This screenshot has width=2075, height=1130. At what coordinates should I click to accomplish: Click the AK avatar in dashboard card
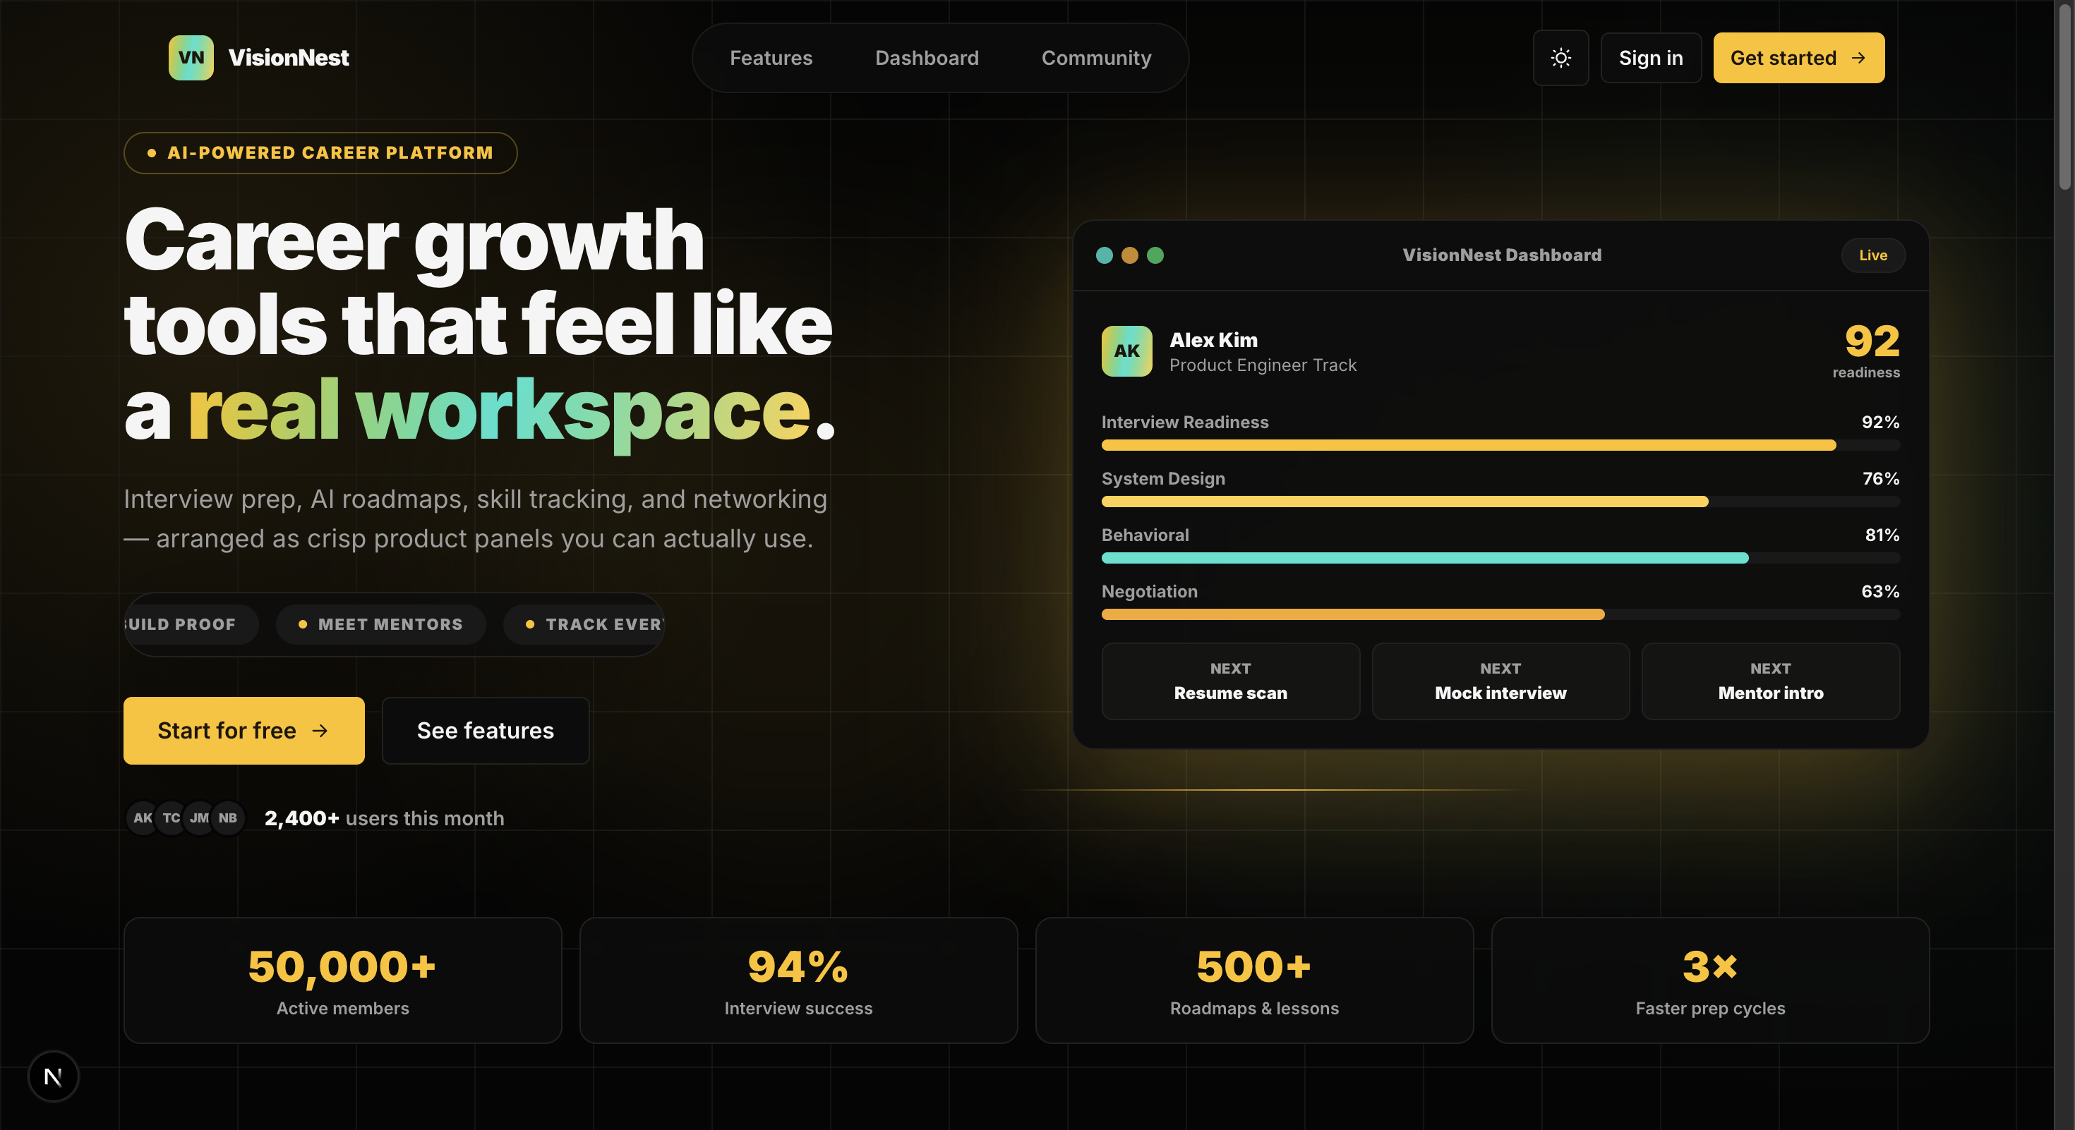(1126, 351)
